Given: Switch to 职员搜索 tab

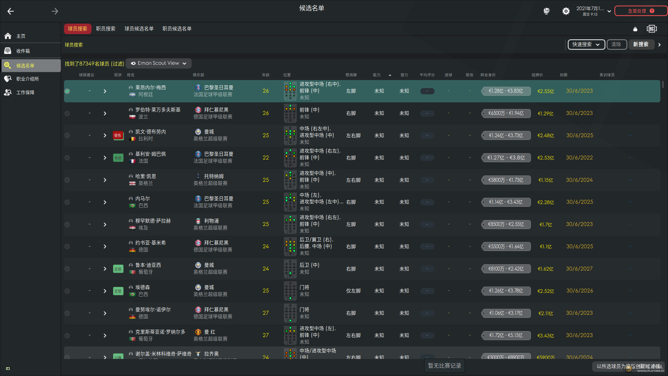Looking at the screenshot, I should point(105,29).
